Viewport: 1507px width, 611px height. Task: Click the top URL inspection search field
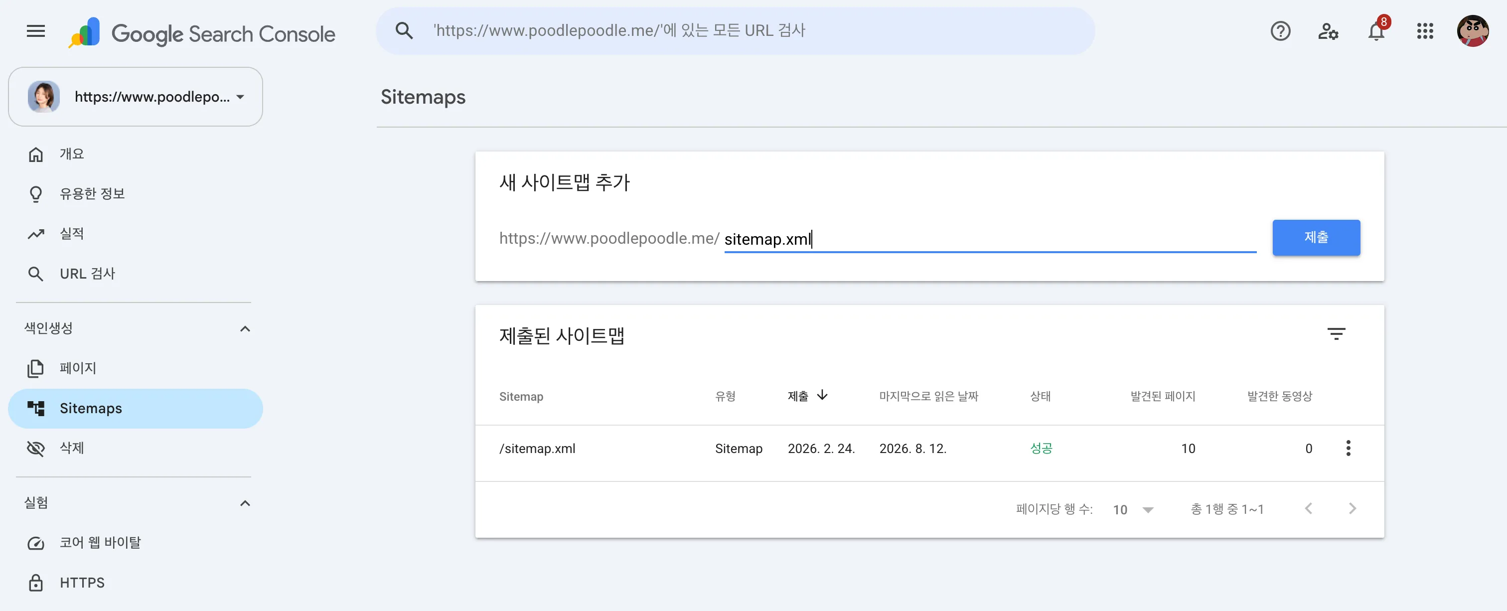(x=735, y=30)
